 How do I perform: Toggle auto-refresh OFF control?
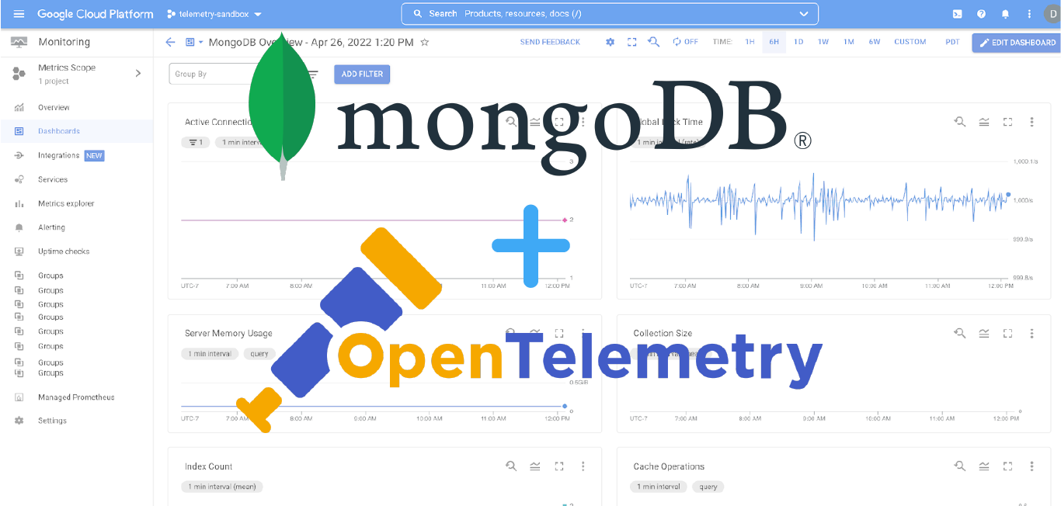[x=684, y=42]
